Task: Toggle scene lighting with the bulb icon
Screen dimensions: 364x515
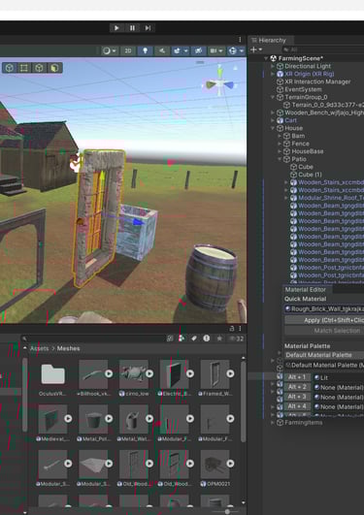Action: pos(145,50)
